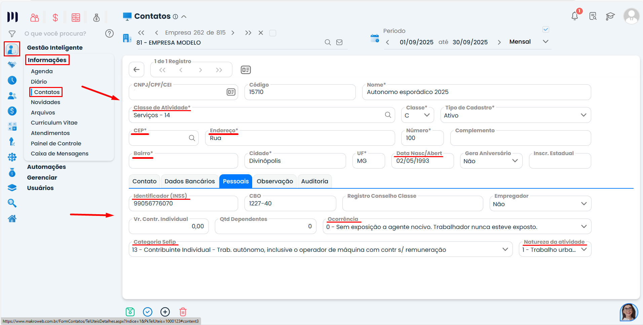Image resolution: width=643 pixels, height=325 pixels.
Task: Click into the Nome input field
Action: [x=476, y=92]
